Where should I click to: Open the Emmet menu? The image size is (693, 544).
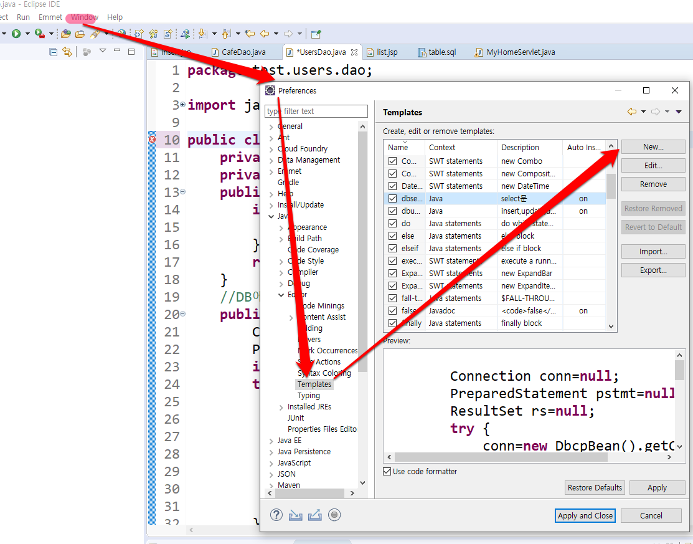[x=50, y=17]
